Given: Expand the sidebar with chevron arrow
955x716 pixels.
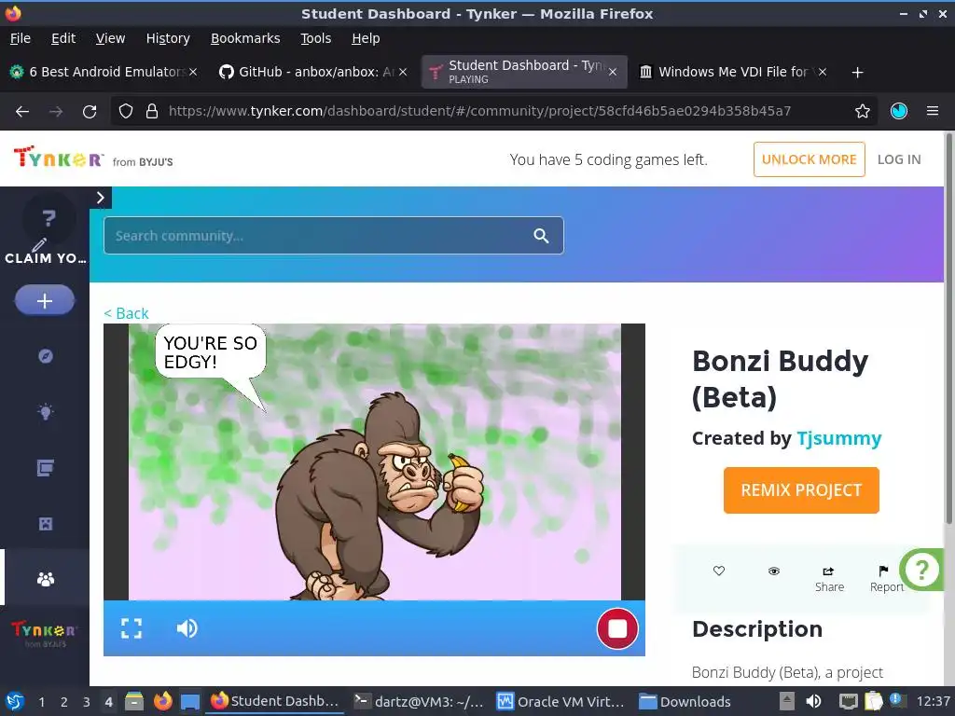Looking at the screenshot, I should coord(101,198).
